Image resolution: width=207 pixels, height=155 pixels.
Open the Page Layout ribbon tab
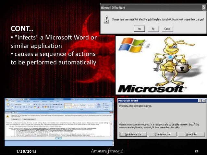click(27, 102)
